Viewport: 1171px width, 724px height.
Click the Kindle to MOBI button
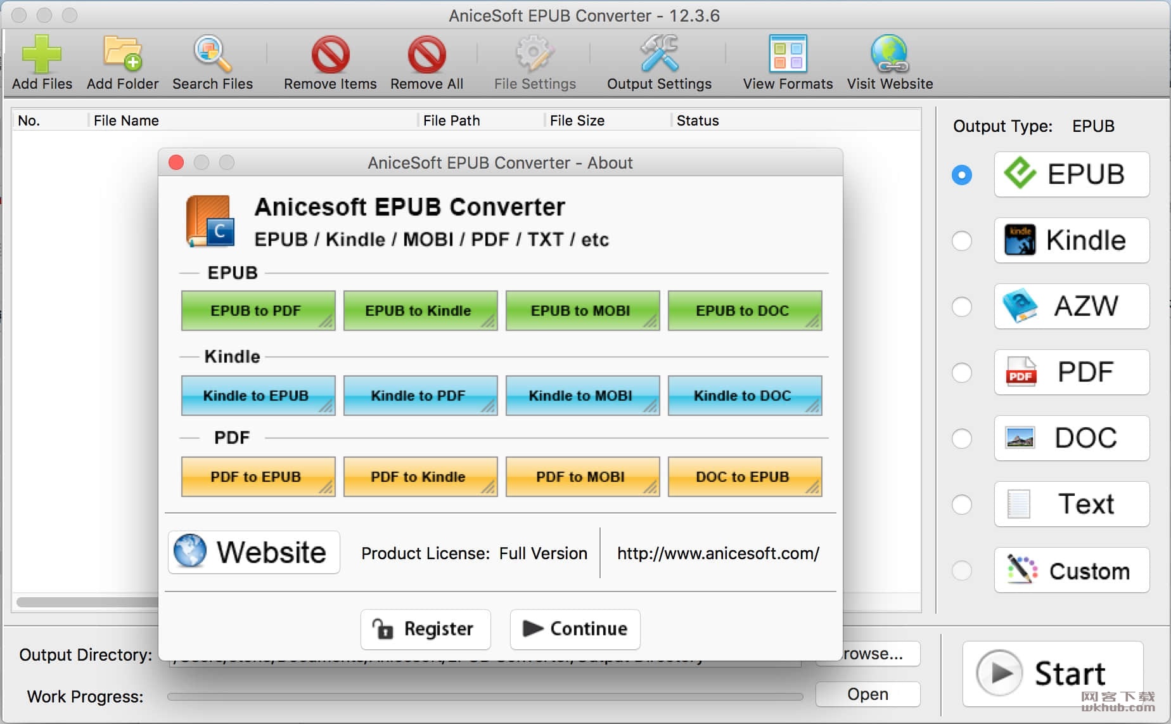[x=582, y=396]
